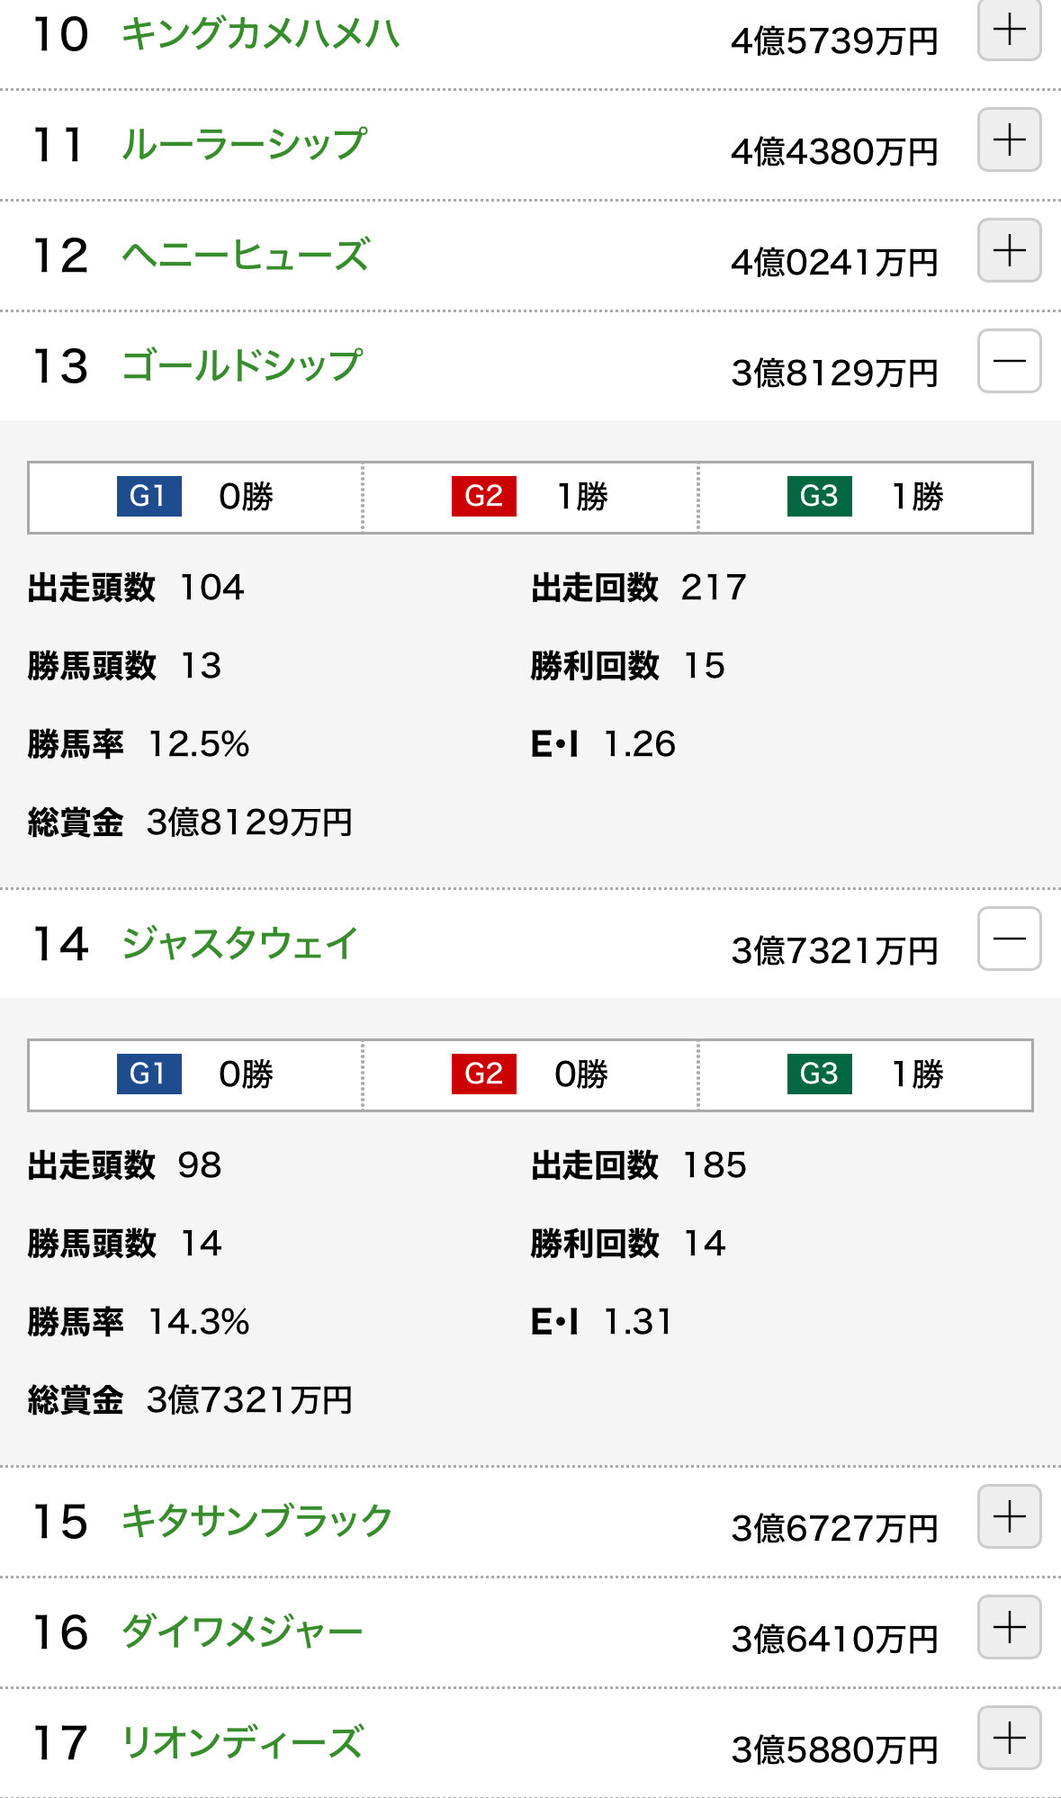Expand the ヘニーヒューズ row details

click(x=1009, y=251)
